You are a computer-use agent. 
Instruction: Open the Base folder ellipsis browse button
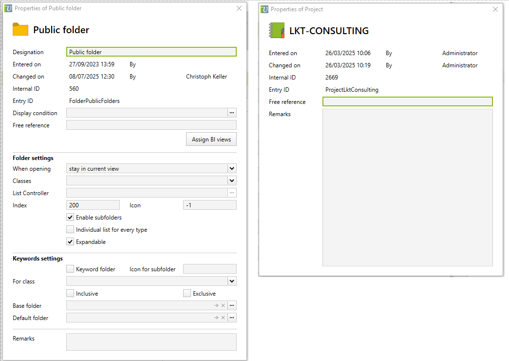tap(232, 305)
